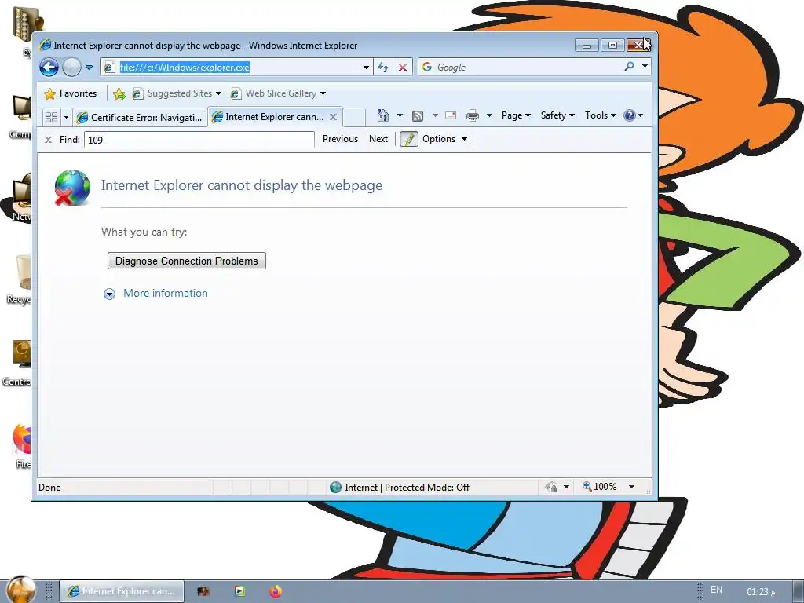Expand the Print options dropdown arrow
The width and height of the screenshot is (804, 603).
489,115
